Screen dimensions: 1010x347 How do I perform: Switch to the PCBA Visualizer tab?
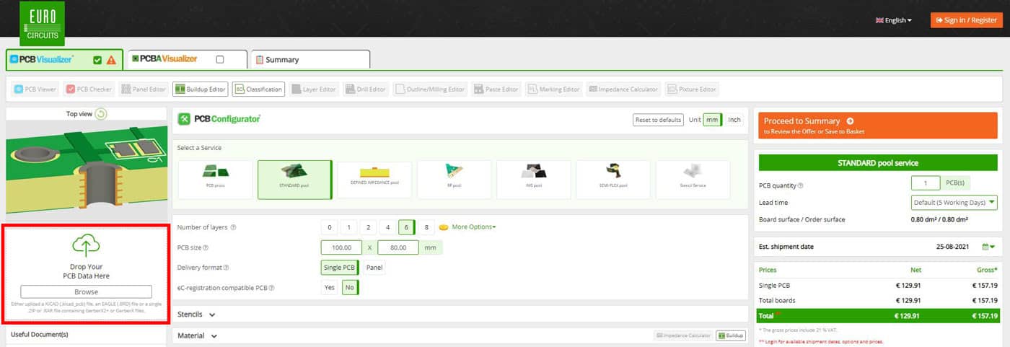pos(186,59)
